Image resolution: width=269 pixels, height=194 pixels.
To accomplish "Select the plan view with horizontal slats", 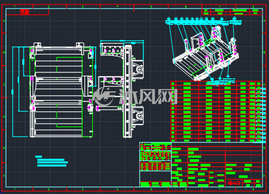I will (x=61, y=90).
